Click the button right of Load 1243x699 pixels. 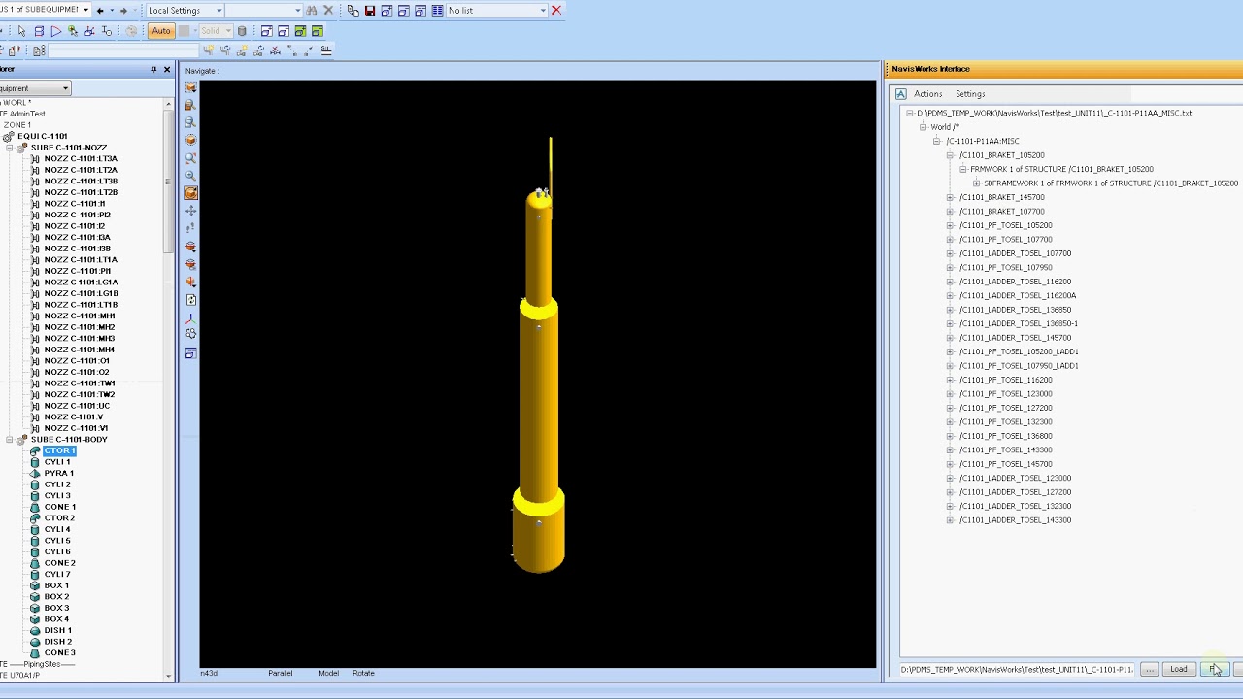tap(1214, 670)
